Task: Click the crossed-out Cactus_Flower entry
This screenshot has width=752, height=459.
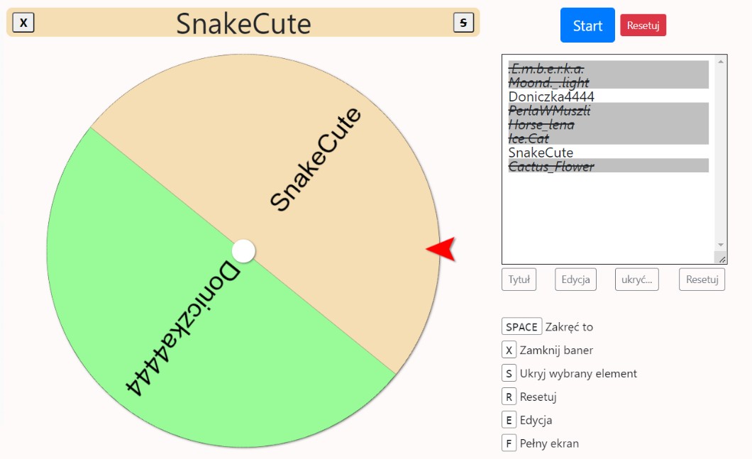Action: pos(551,167)
